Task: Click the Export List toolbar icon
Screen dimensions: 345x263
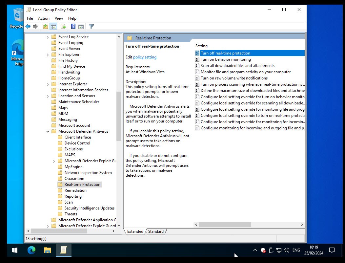Action: point(62,26)
